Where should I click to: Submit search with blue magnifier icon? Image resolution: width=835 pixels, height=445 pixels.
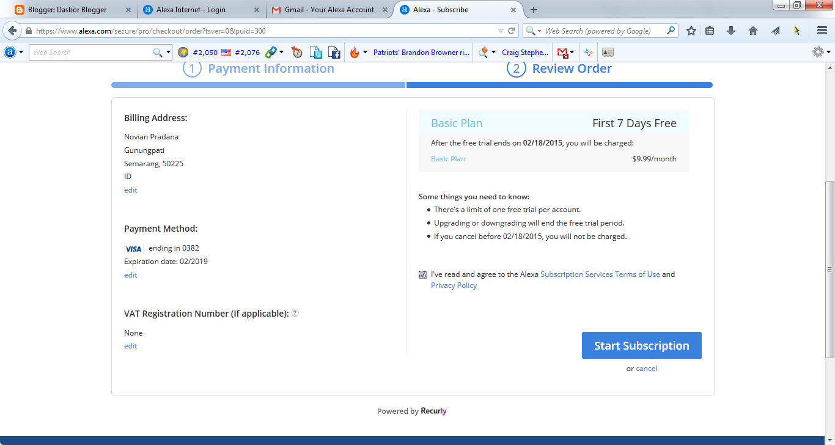(671, 31)
